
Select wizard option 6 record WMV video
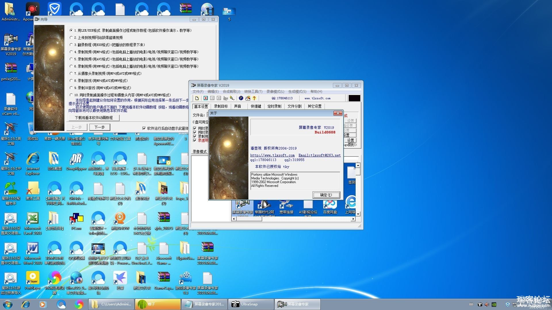click(134, 66)
